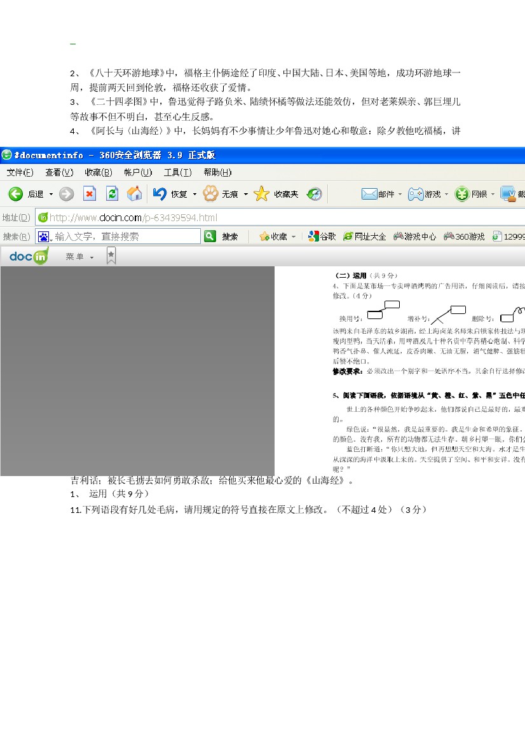This screenshot has width=525, height=743.
Task: Refresh page with the green reload icon
Action: 112,193
